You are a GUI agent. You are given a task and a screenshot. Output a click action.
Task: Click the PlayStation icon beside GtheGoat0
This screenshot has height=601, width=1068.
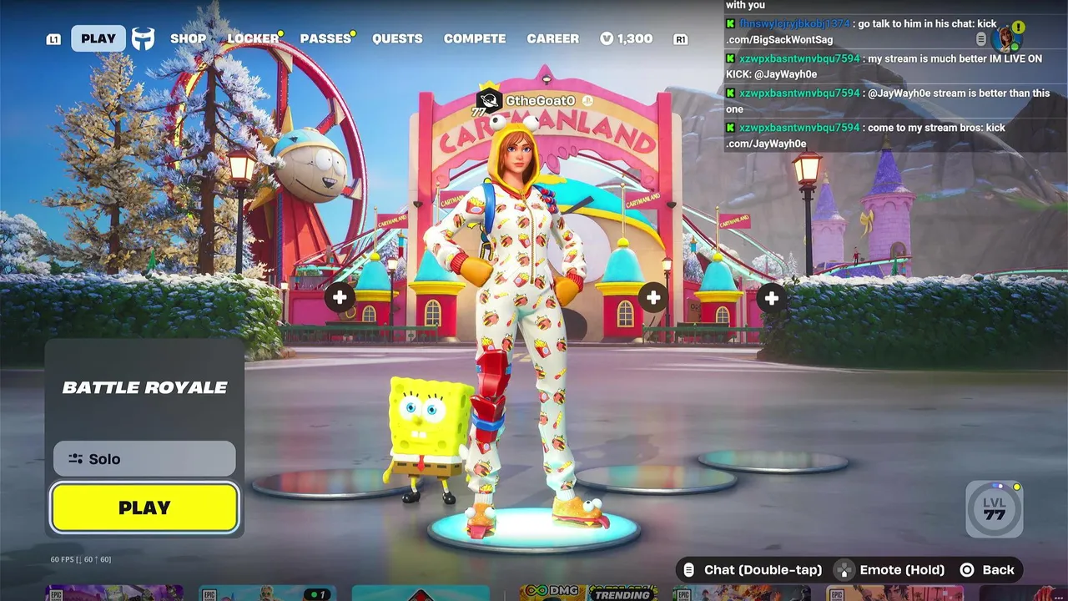587,101
